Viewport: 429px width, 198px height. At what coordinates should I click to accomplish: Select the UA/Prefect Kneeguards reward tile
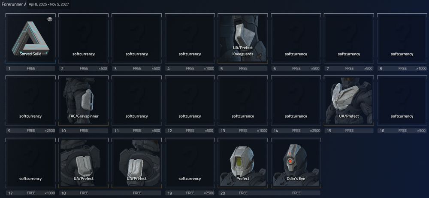(x=243, y=38)
